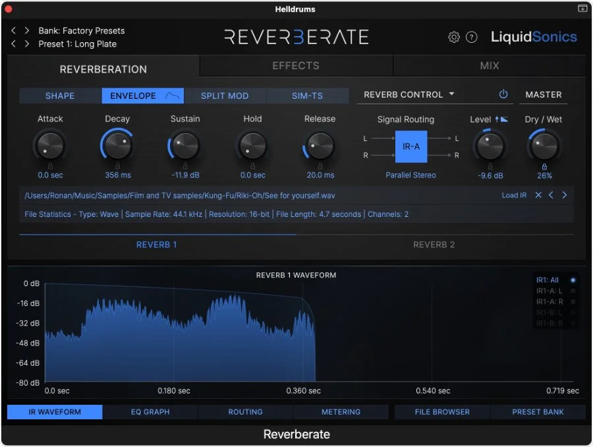Select the REVERB 2 tab

pos(434,245)
